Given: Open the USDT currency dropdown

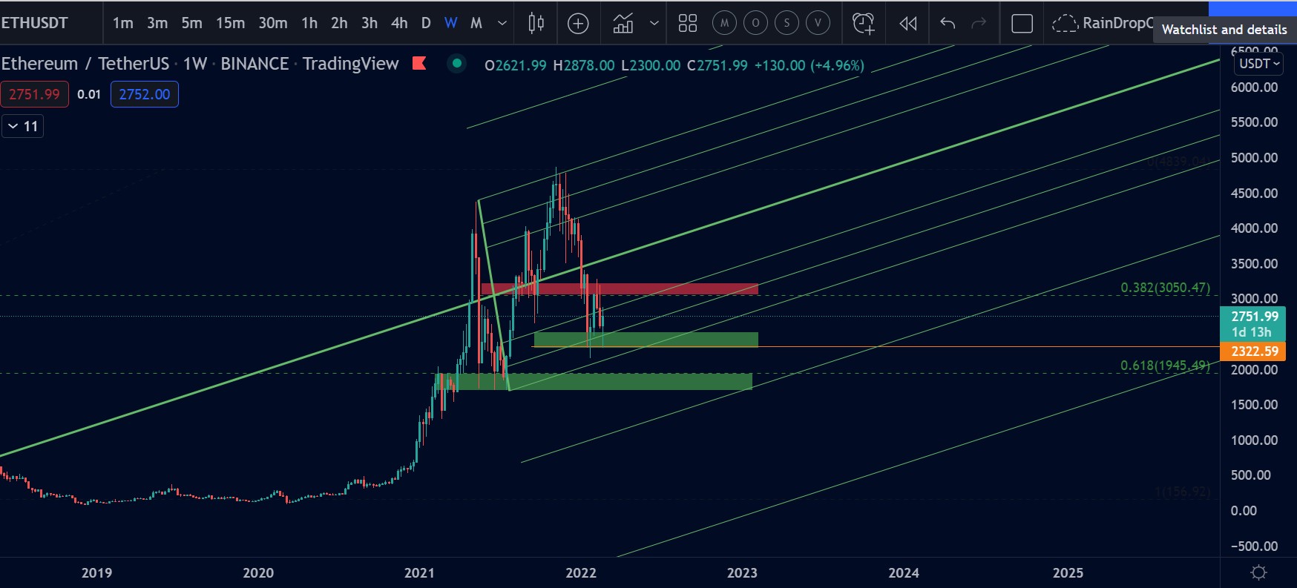Looking at the screenshot, I should coord(1259,64).
